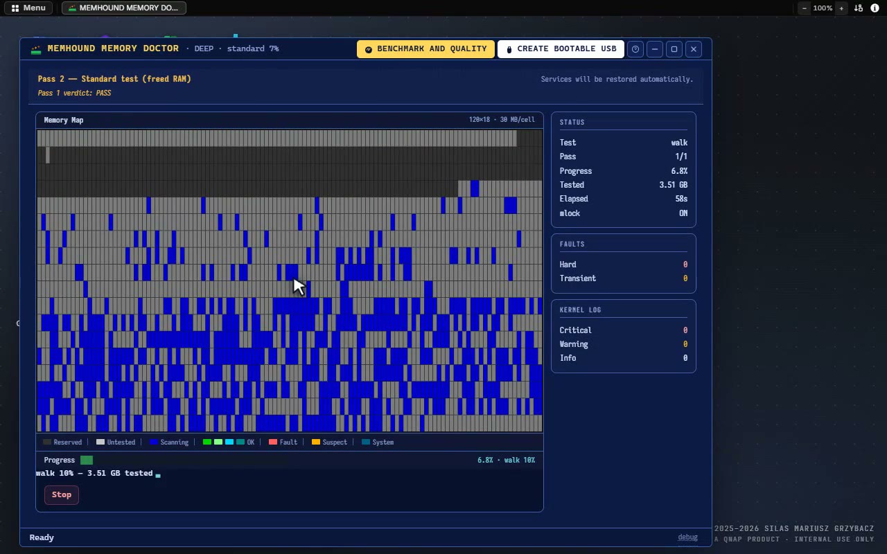Click the Elapsed value "58s"

(681, 199)
